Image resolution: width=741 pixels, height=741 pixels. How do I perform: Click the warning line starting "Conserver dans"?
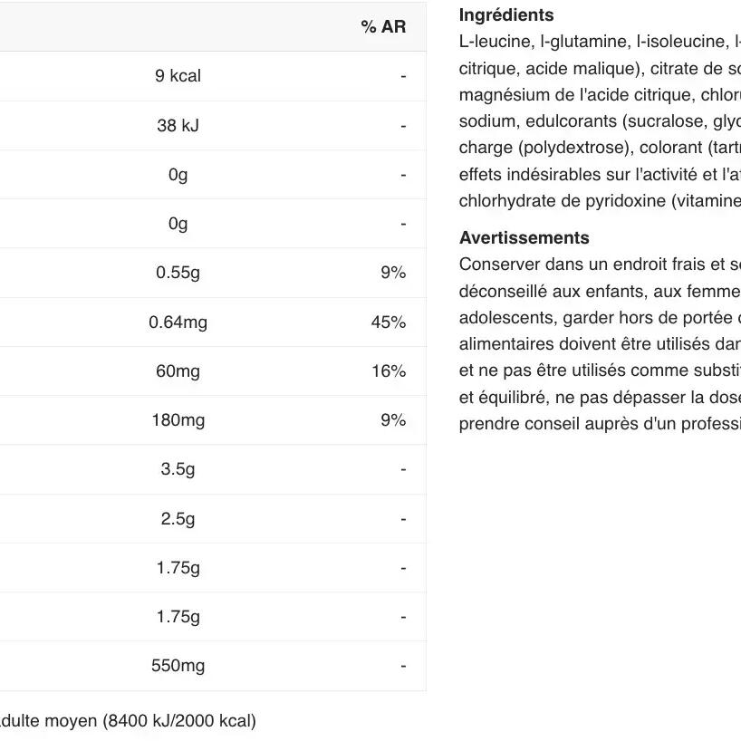click(600, 265)
